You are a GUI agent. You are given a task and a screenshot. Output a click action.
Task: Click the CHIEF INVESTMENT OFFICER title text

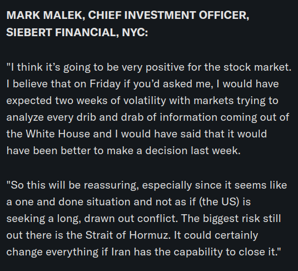(167, 15)
